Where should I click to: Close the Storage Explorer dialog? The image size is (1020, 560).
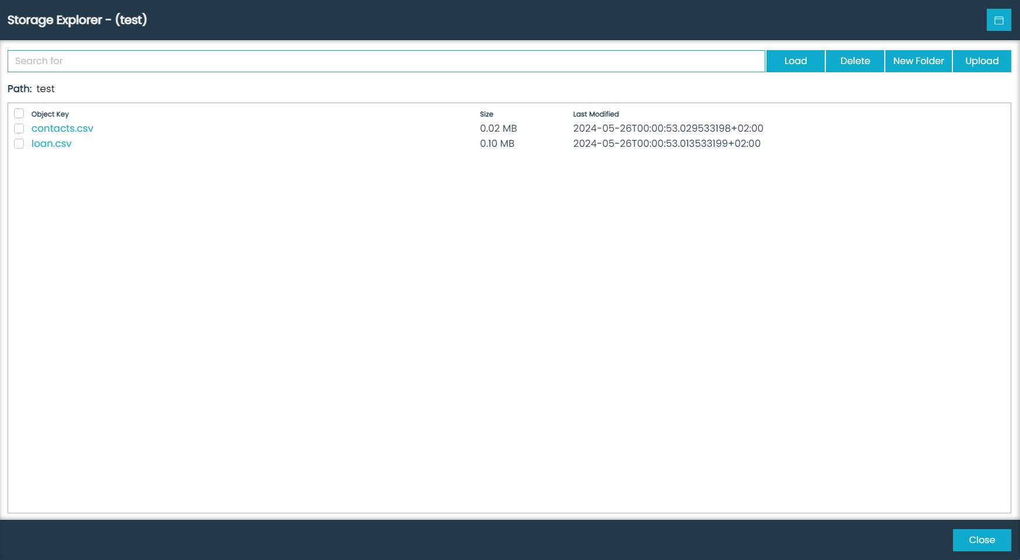pyautogui.click(x=982, y=540)
